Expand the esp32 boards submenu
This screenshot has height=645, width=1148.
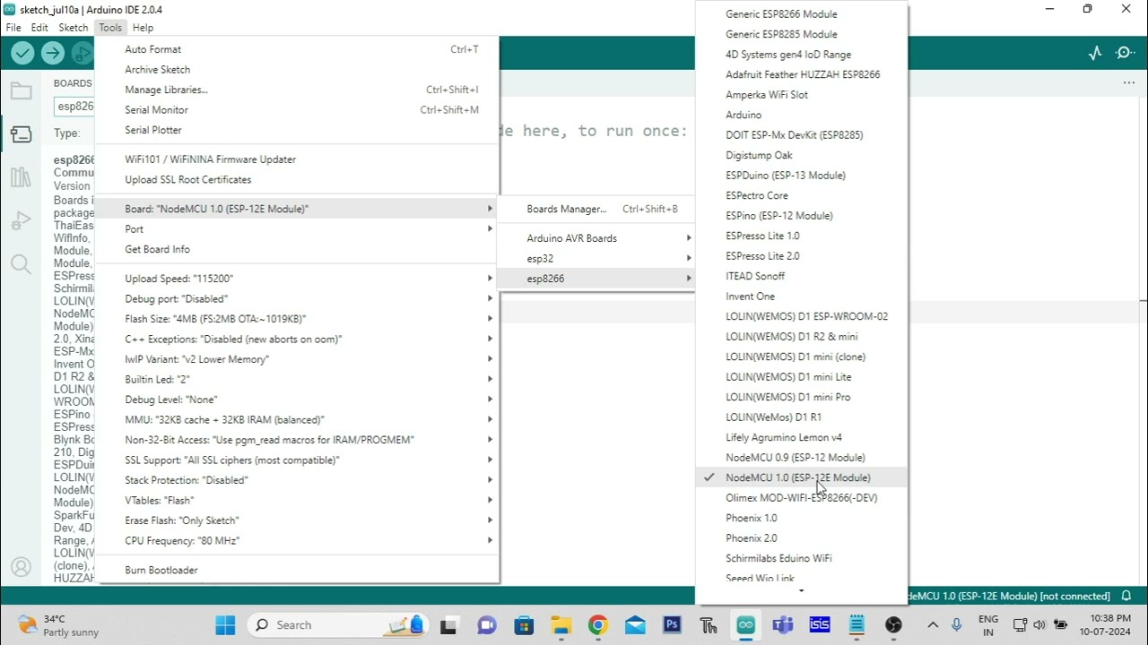[596, 258]
